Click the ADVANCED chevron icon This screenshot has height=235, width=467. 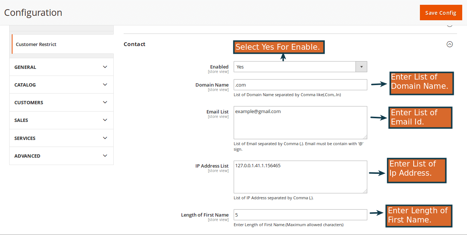click(105, 156)
